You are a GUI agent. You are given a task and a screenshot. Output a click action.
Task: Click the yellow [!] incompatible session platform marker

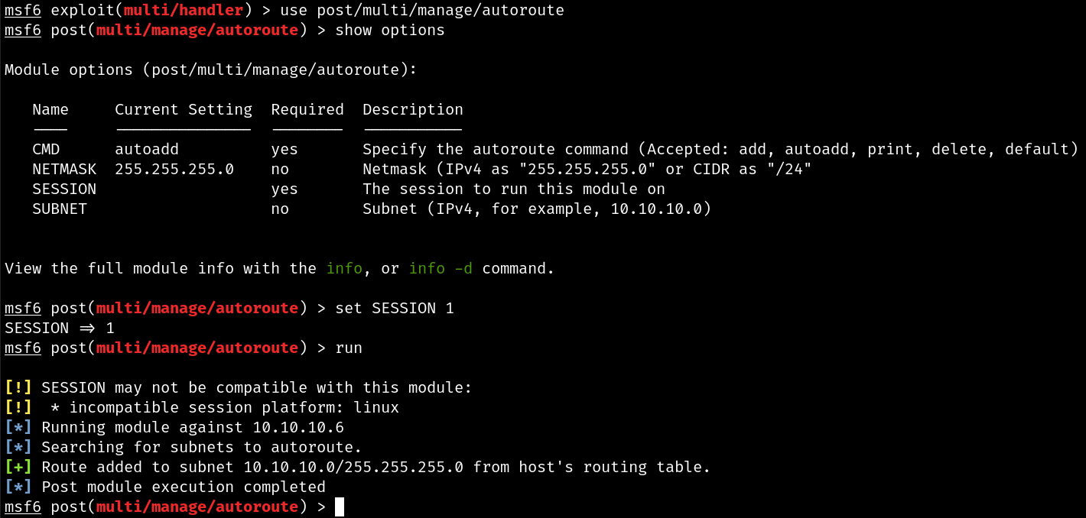coord(18,407)
